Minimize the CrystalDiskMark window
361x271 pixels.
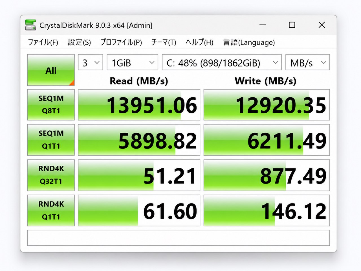[x=263, y=25]
